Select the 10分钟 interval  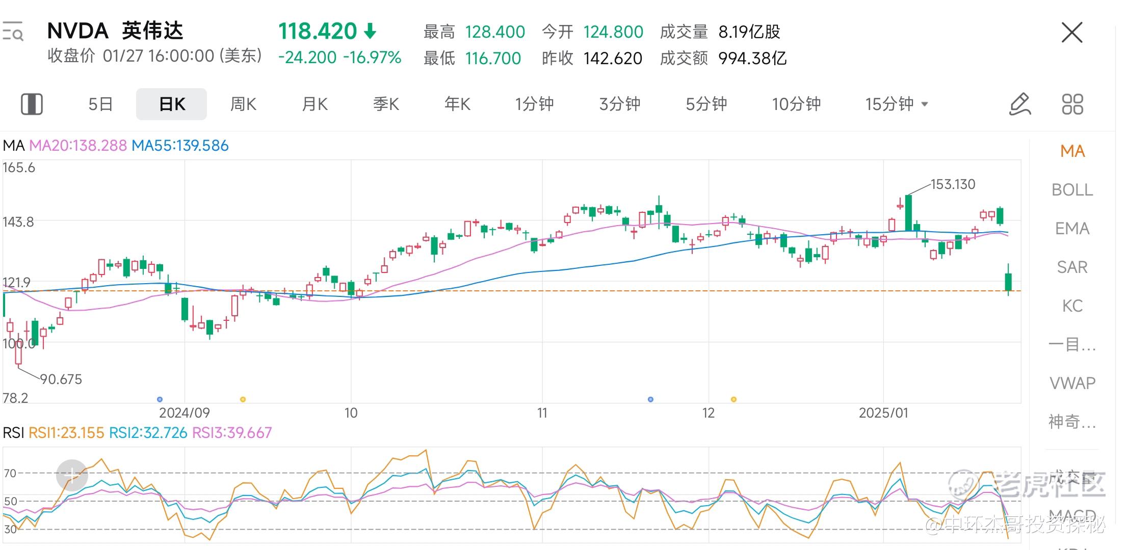[796, 104]
